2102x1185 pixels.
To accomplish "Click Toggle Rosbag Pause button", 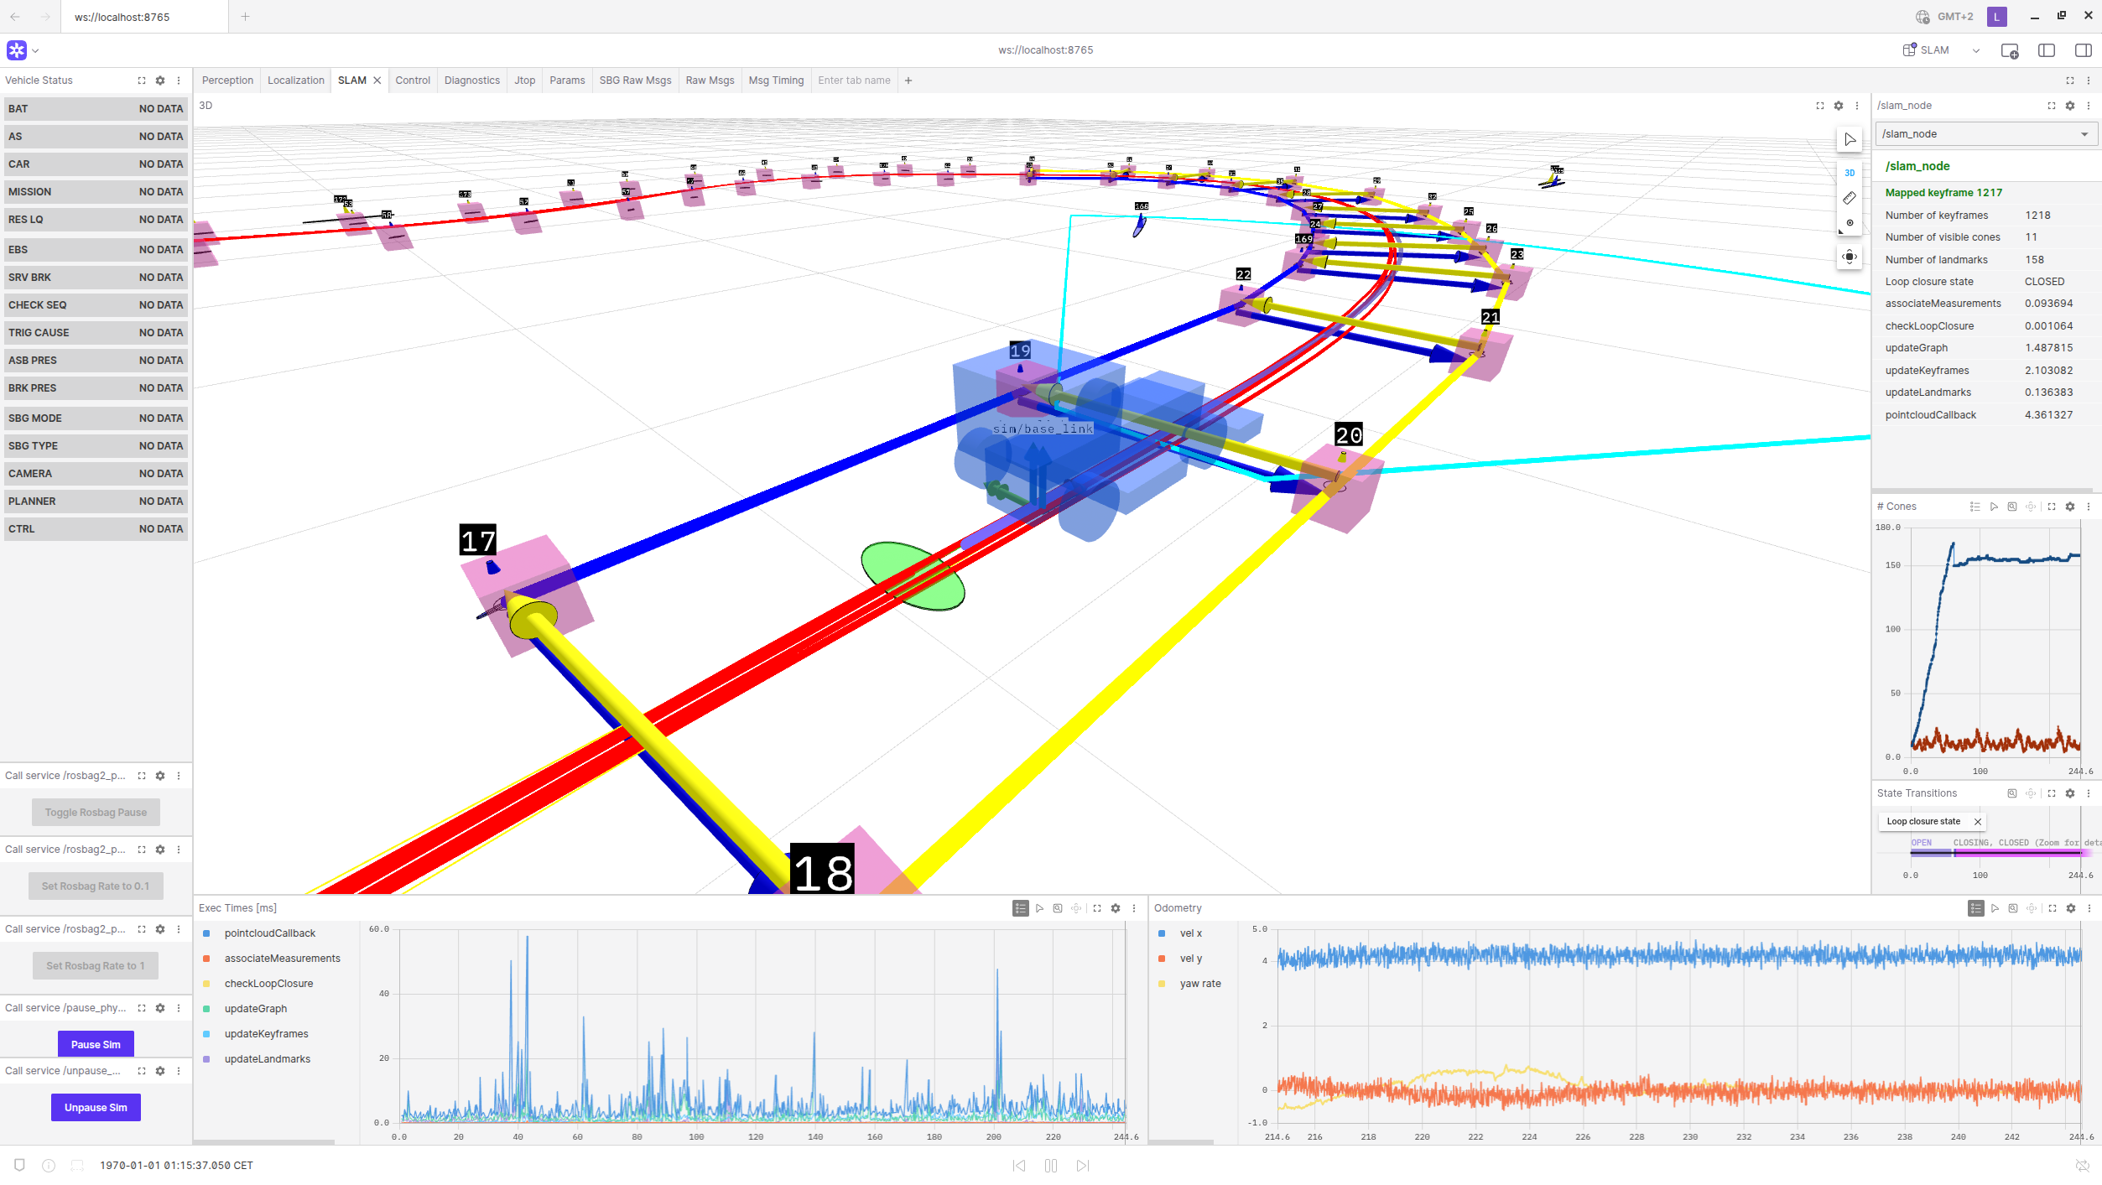I will click(96, 813).
